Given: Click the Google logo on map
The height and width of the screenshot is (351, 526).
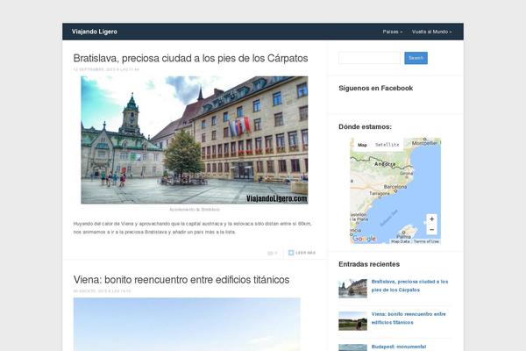Looking at the screenshot, I should click(364, 239).
